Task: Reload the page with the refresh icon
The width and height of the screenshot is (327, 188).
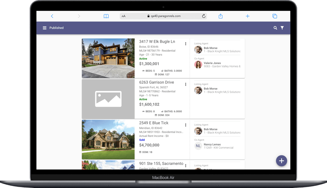Action: coord(204,16)
